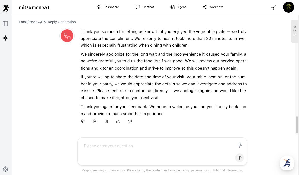Send the message with the arrow button
299x175 pixels.
click(239, 158)
